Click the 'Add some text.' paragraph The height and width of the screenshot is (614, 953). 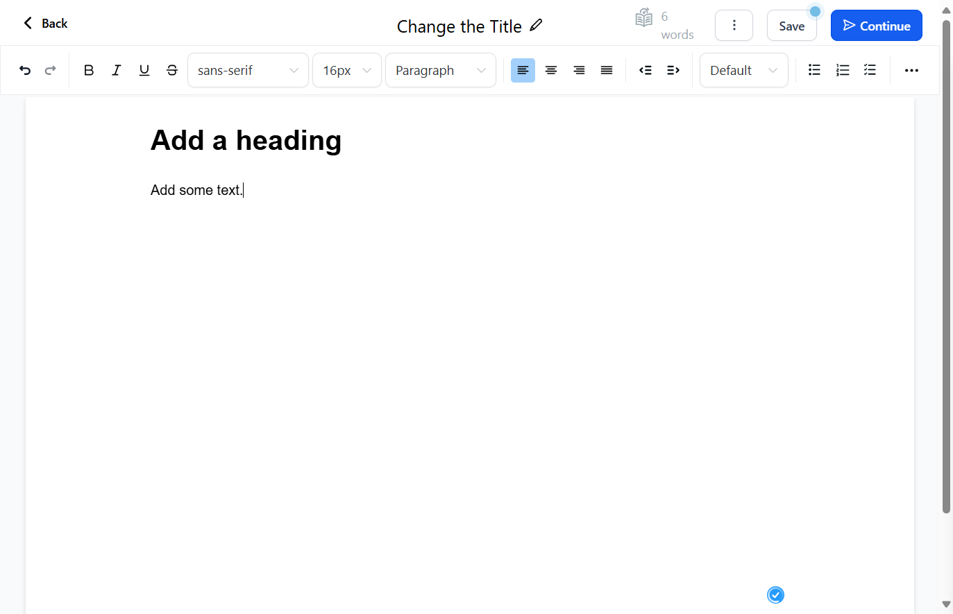(x=196, y=190)
